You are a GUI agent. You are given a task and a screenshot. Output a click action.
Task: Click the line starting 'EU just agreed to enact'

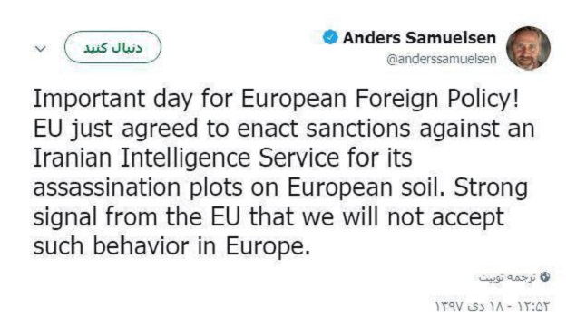284,129
